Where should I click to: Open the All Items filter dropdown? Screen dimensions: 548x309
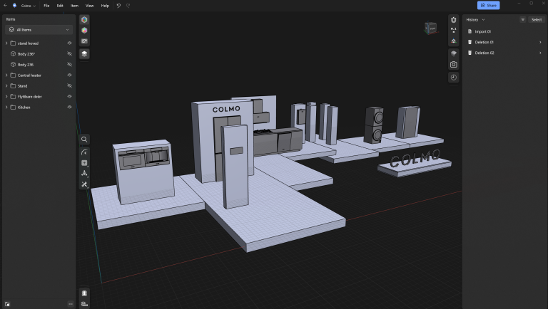(x=39, y=30)
